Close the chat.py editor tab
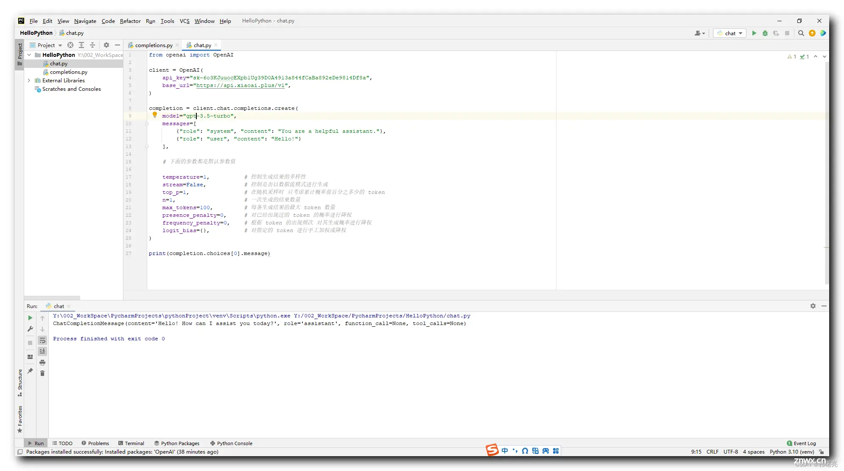The width and height of the screenshot is (844, 471). coord(216,45)
